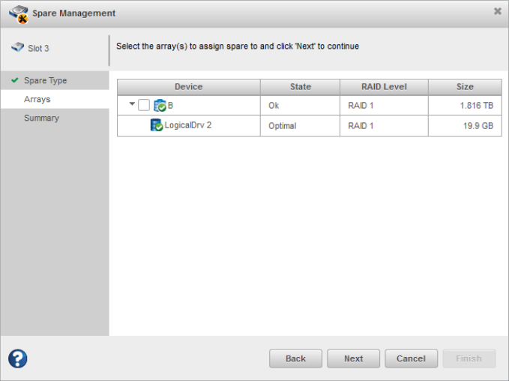Click the array B icon

pos(160,106)
